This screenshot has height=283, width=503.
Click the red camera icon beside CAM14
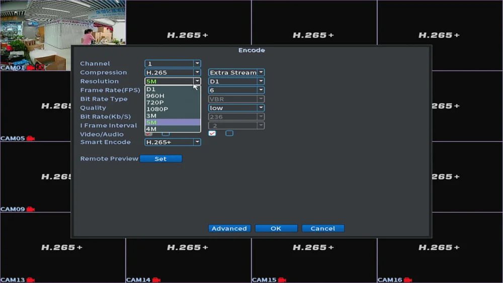(x=156, y=280)
